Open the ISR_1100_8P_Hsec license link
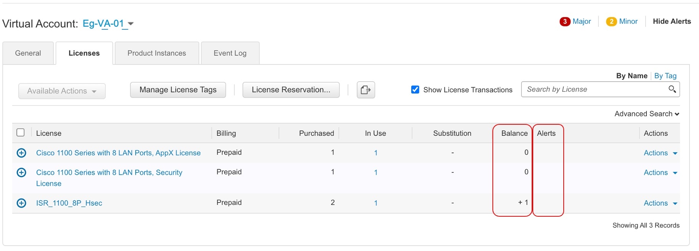Viewport: 699px width, 251px height. coord(69,203)
